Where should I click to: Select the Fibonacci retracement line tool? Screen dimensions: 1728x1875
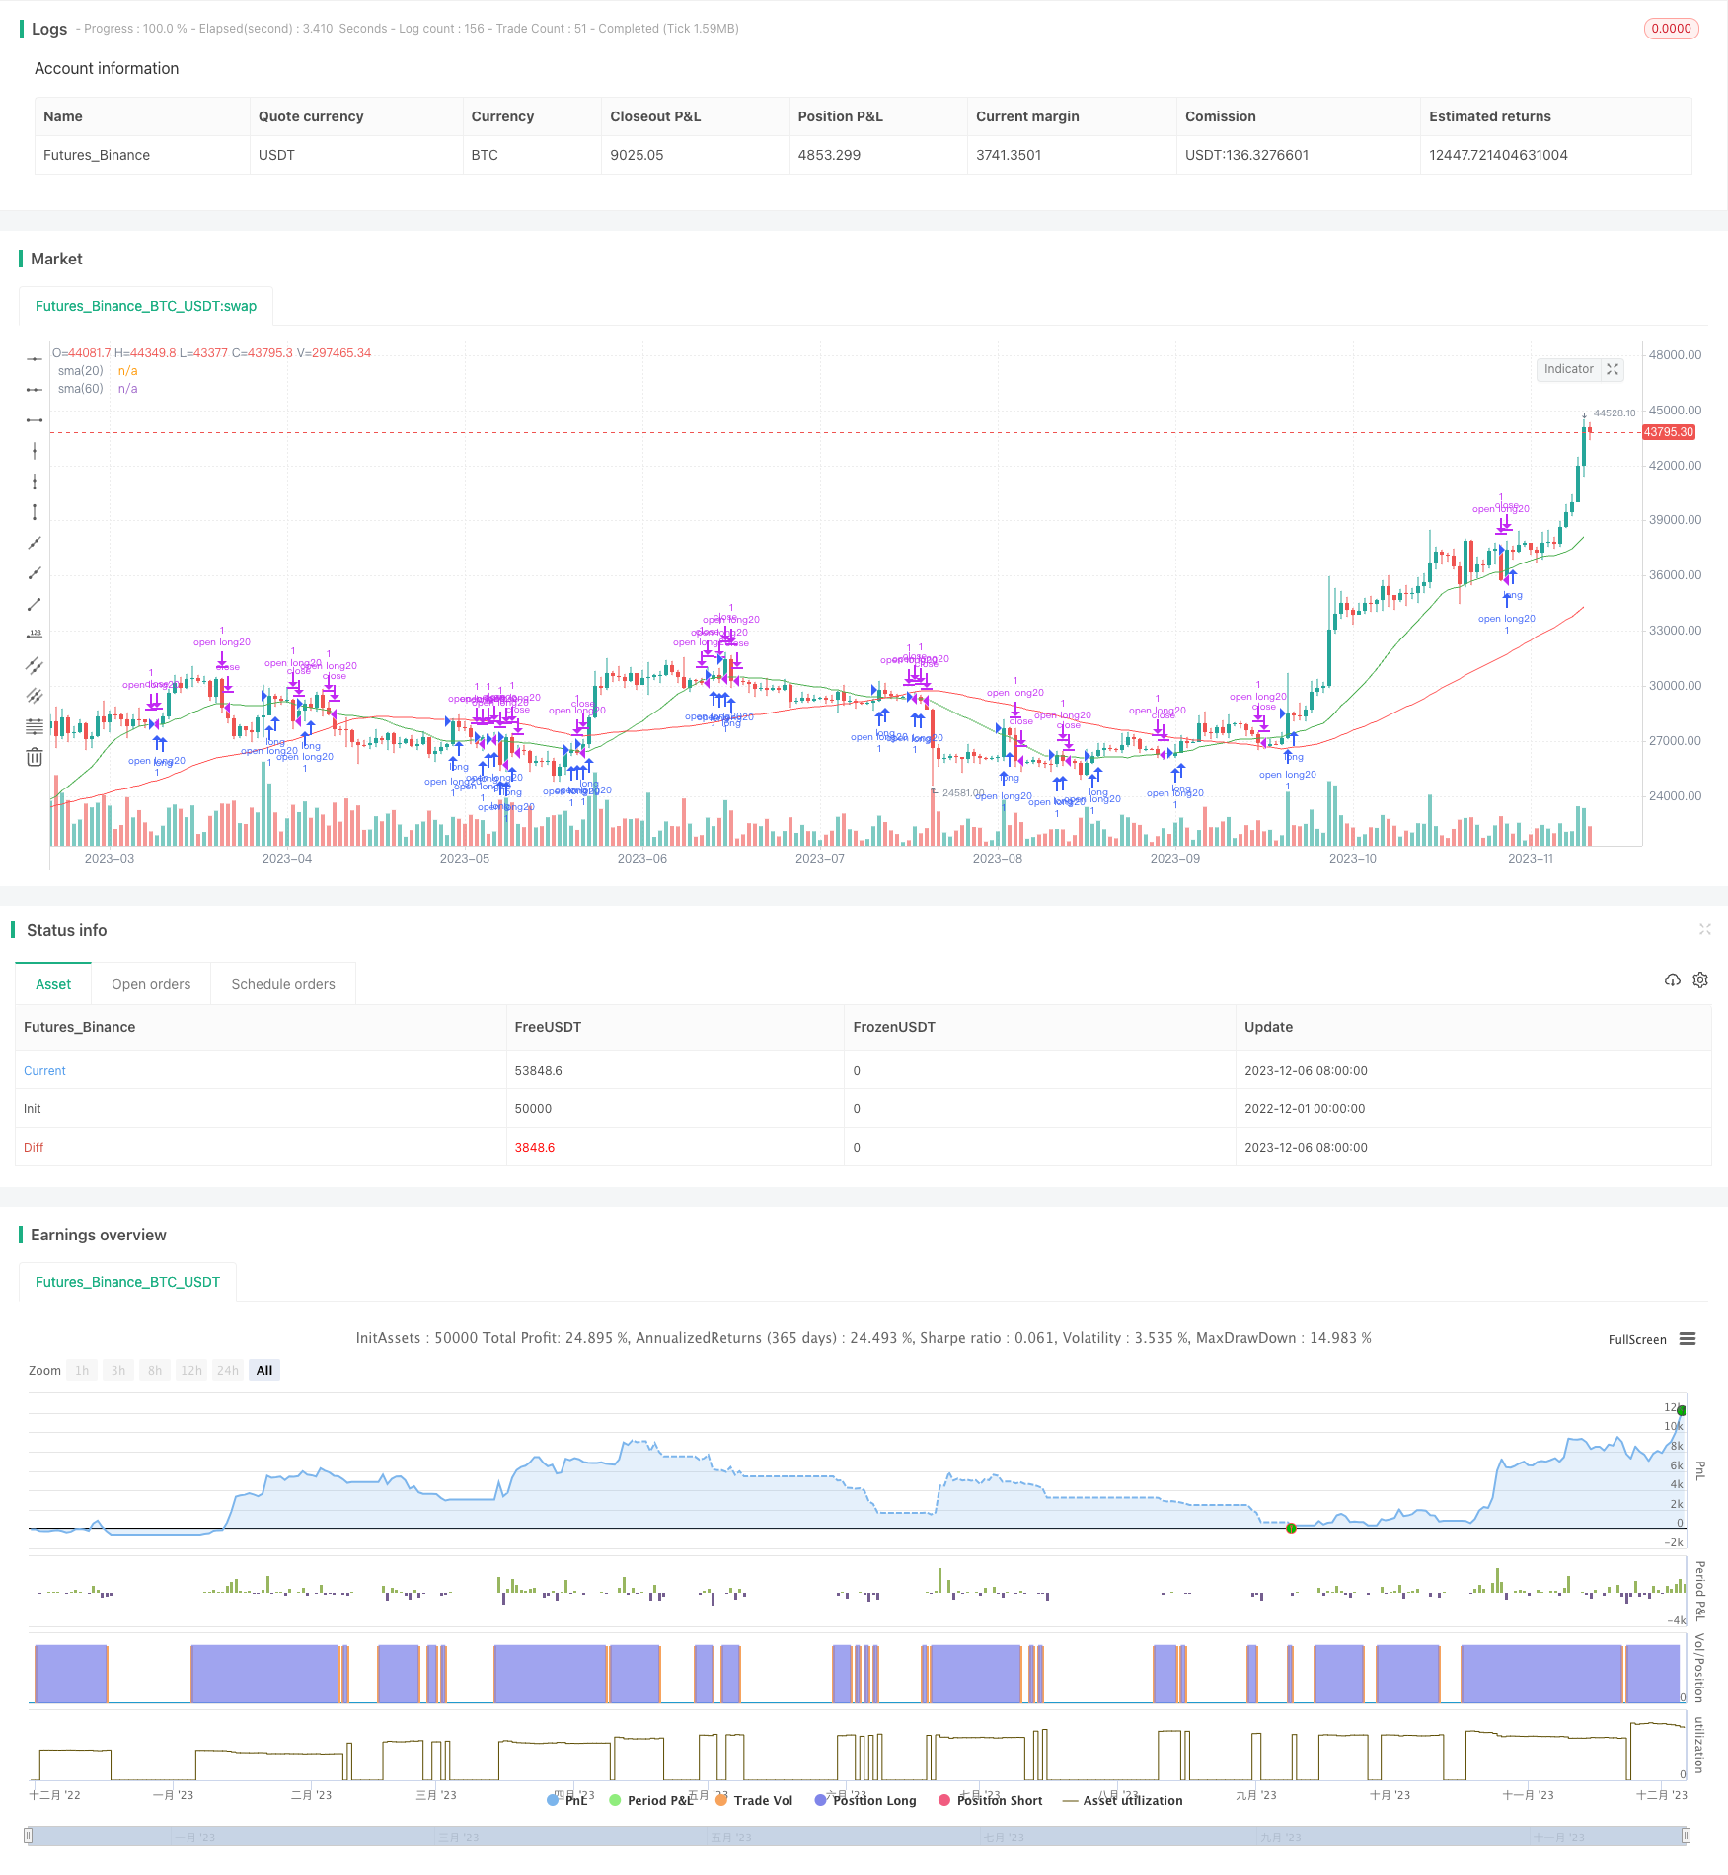35,726
